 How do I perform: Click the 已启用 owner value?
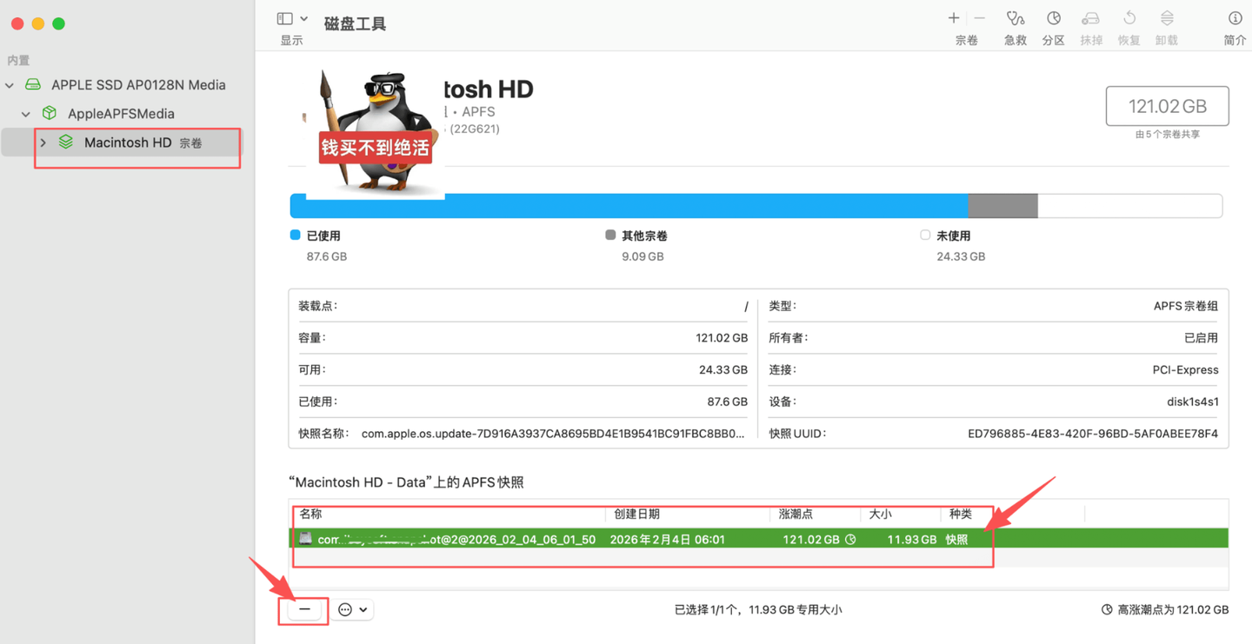(x=1201, y=338)
